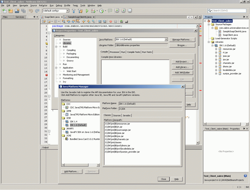Click the Profile Main Project icon
The image size is (250, 190).
[x=101, y=11]
